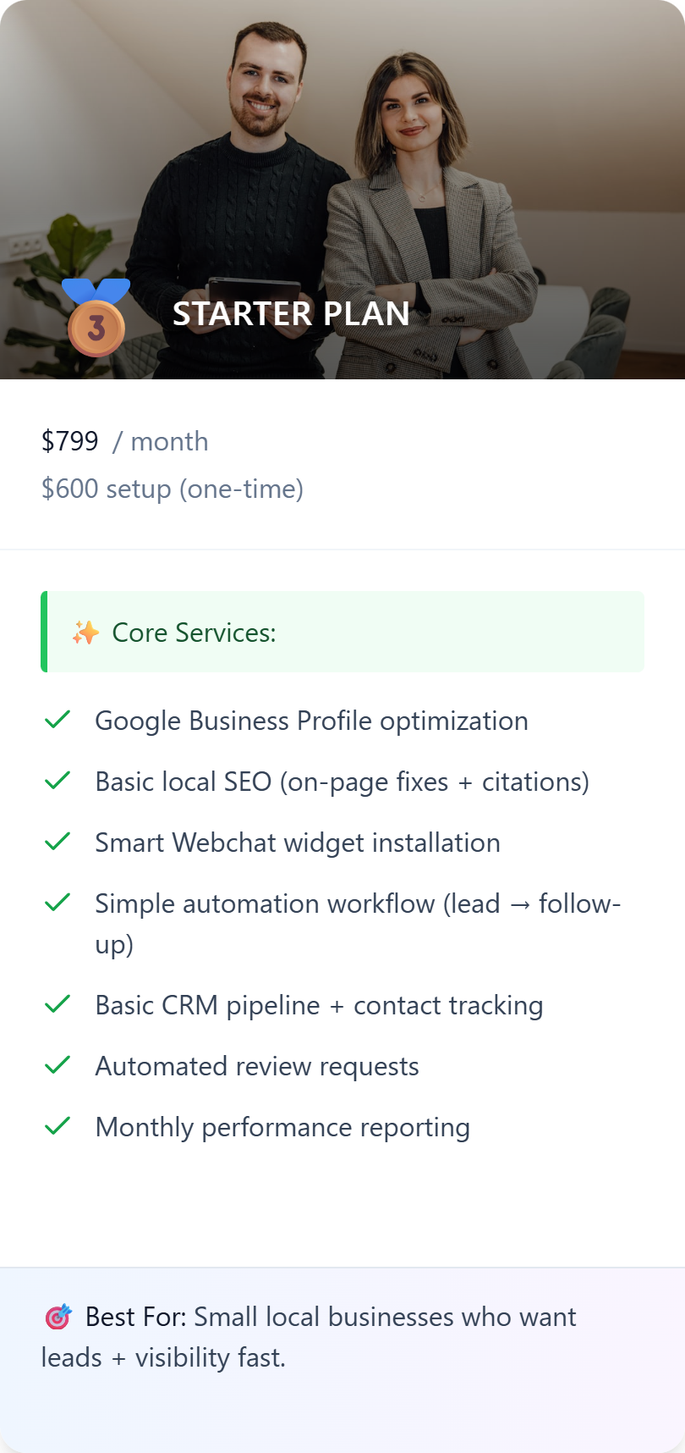Click Automated review requests item
This screenshot has width=685, height=1453.
coord(257,1066)
